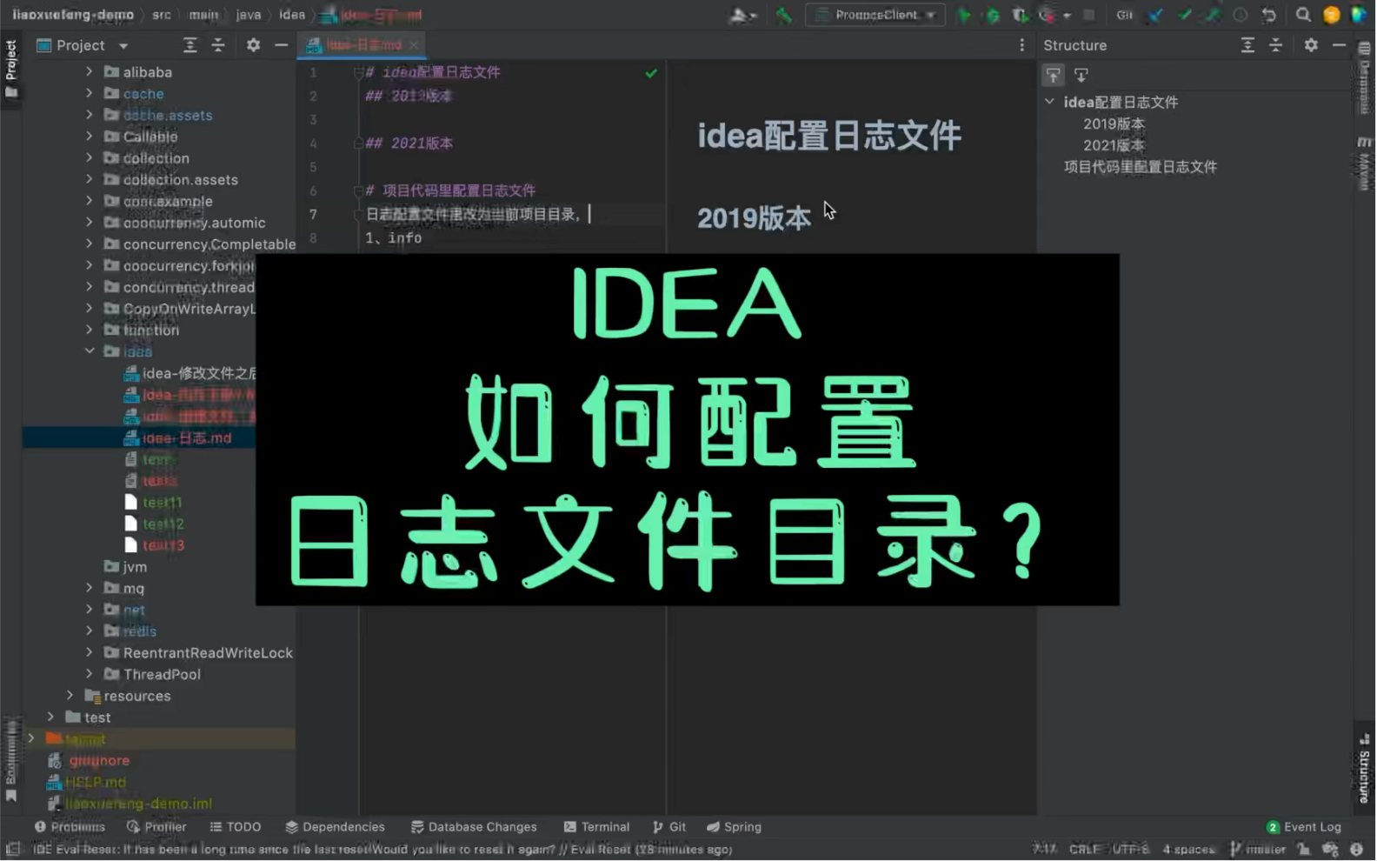The width and height of the screenshot is (1377, 861).
Task: Toggle Autoscroll from Source in Structure panel
Action: (1081, 75)
